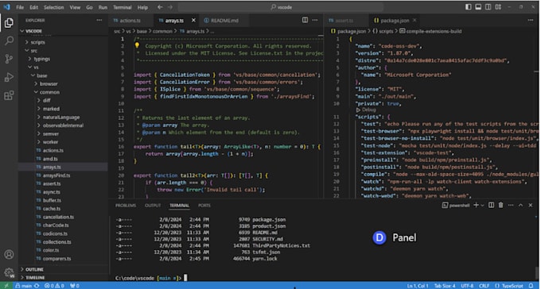Screen dimensions: 541x289
Task: Click the CRLF end of line indicator
Action: pyautogui.click(x=484, y=286)
